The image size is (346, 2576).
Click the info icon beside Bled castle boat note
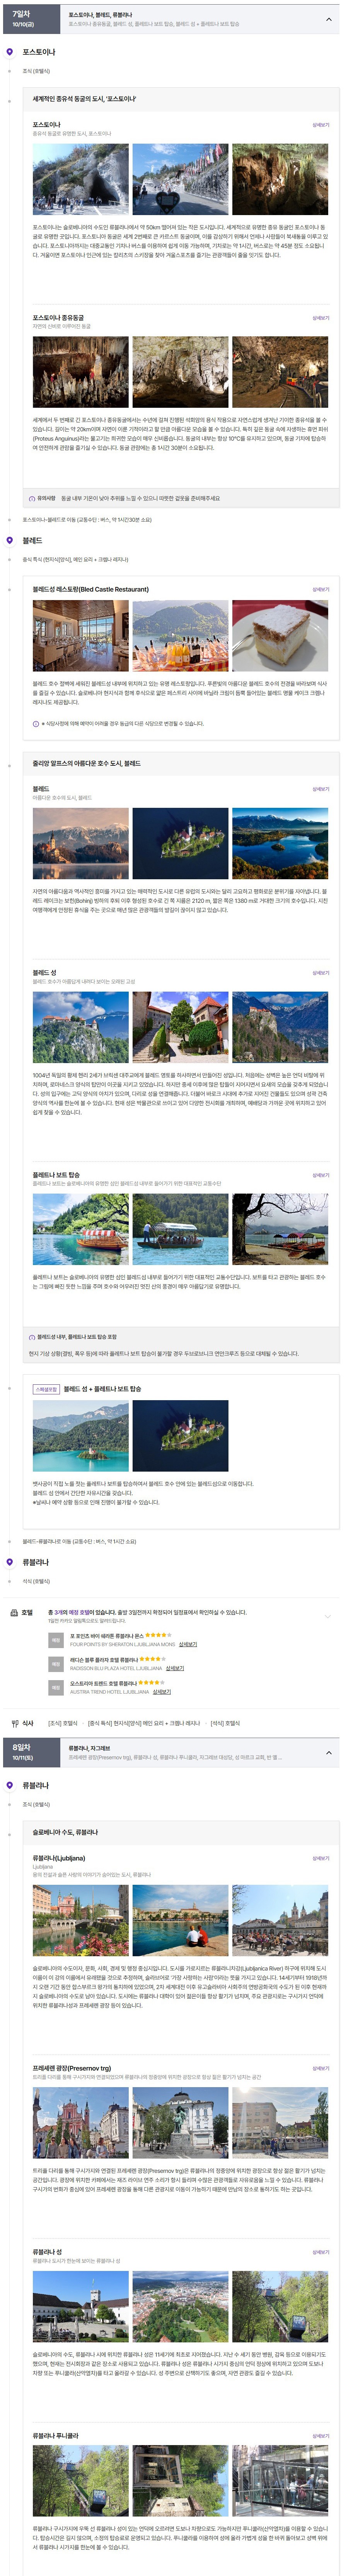click(32, 1337)
